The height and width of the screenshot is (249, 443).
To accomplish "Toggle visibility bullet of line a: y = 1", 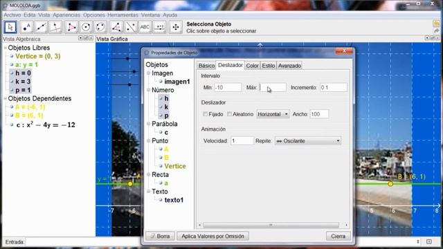I will 12,64.
